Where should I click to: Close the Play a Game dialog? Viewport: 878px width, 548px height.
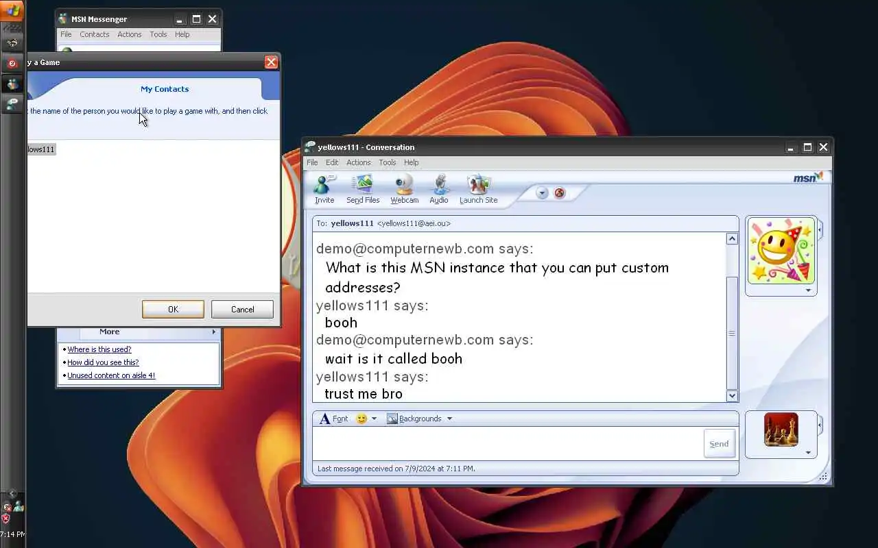pos(271,62)
